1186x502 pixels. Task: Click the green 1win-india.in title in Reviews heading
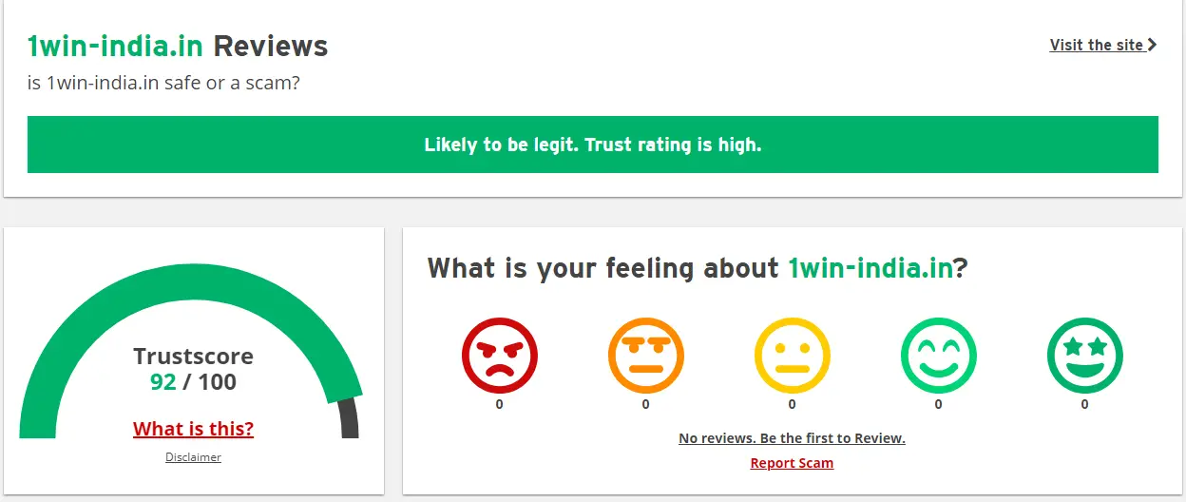point(115,46)
